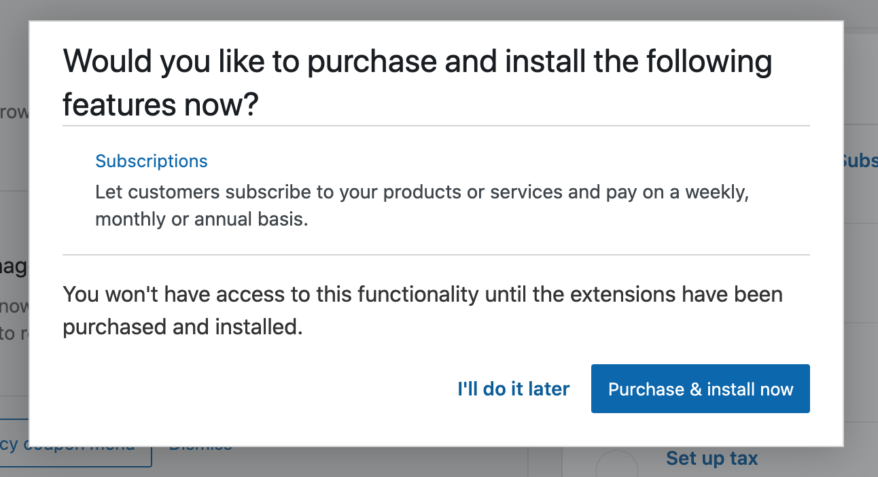Screen dimensions: 878x477
Task: Open the Subscriptions extension link
Action: (152, 161)
